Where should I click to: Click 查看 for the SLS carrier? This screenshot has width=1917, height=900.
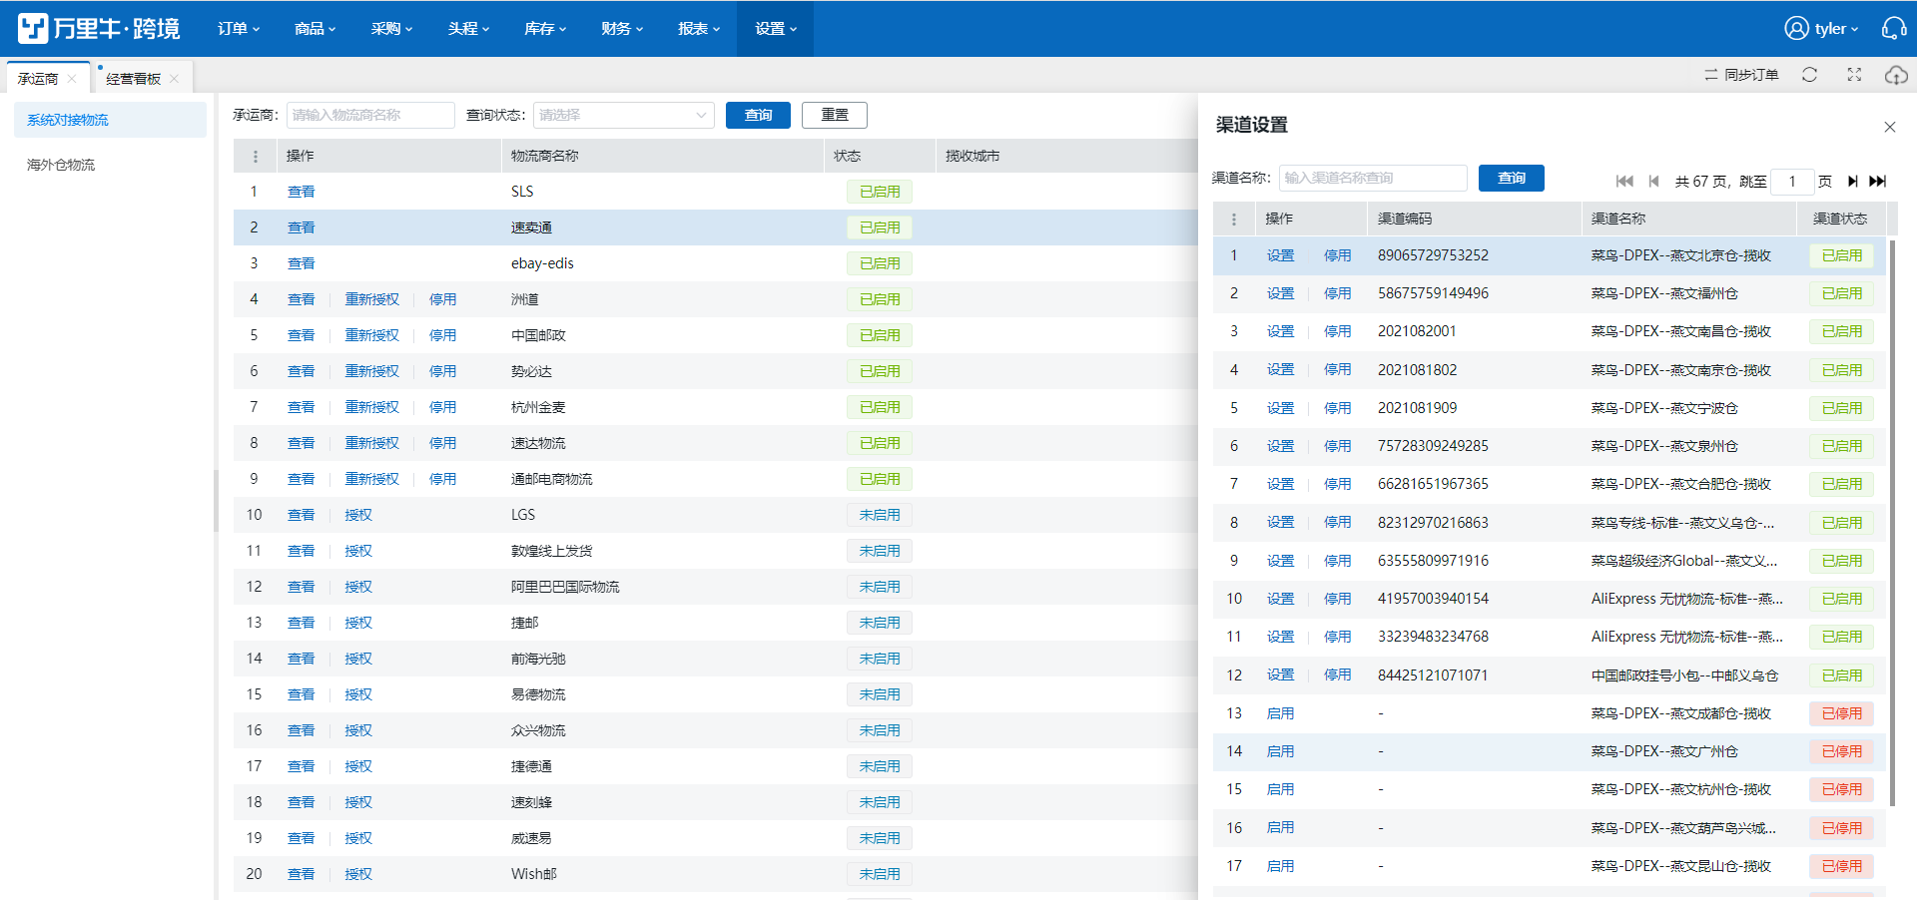301,192
